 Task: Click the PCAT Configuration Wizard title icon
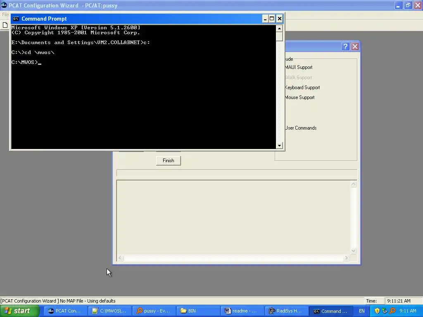pos(4,5)
